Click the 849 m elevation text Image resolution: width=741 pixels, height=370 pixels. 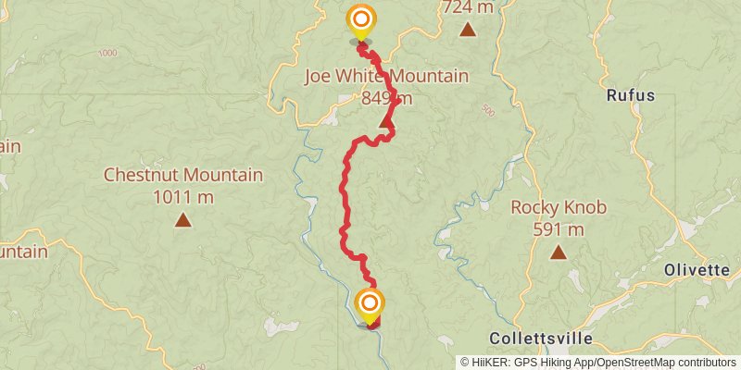coord(386,98)
